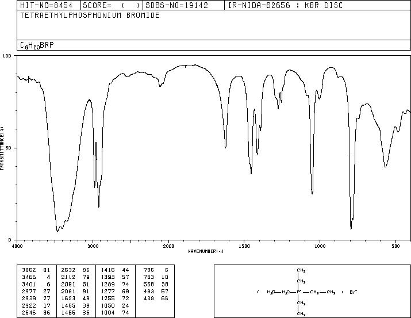This screenshot has height=318, width=411.
Task: Click the bottommost CH3 group of the structure
Action: click(301, 314)
